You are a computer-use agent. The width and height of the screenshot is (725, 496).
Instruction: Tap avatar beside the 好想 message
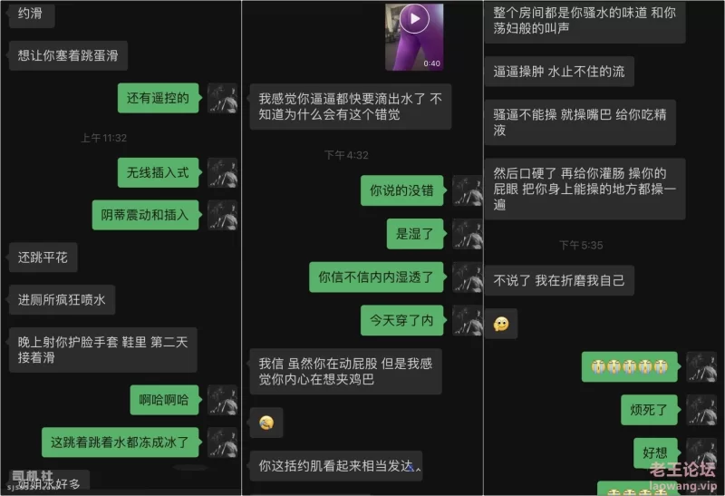701,452
